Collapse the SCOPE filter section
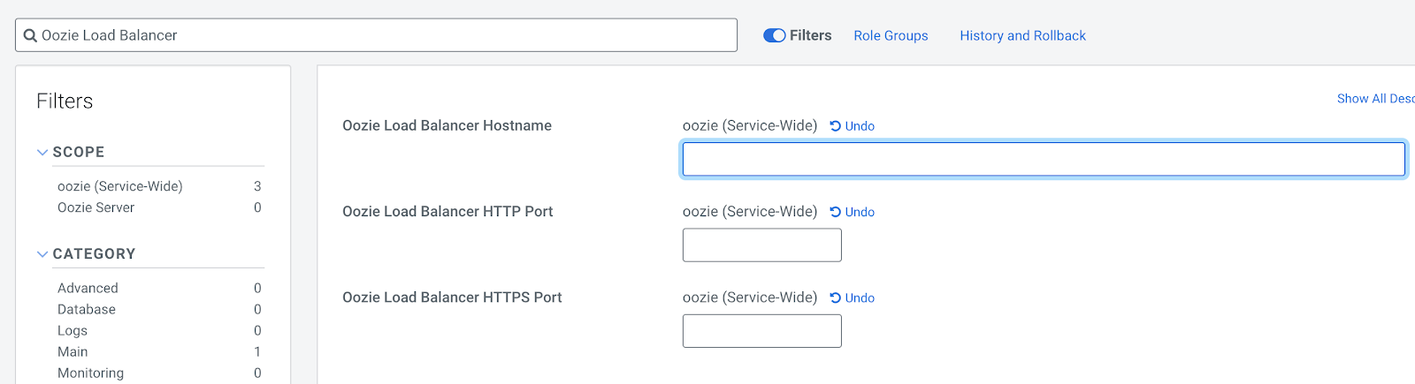The width and height of the screenshot is (1415, 384). pos(42,152)
